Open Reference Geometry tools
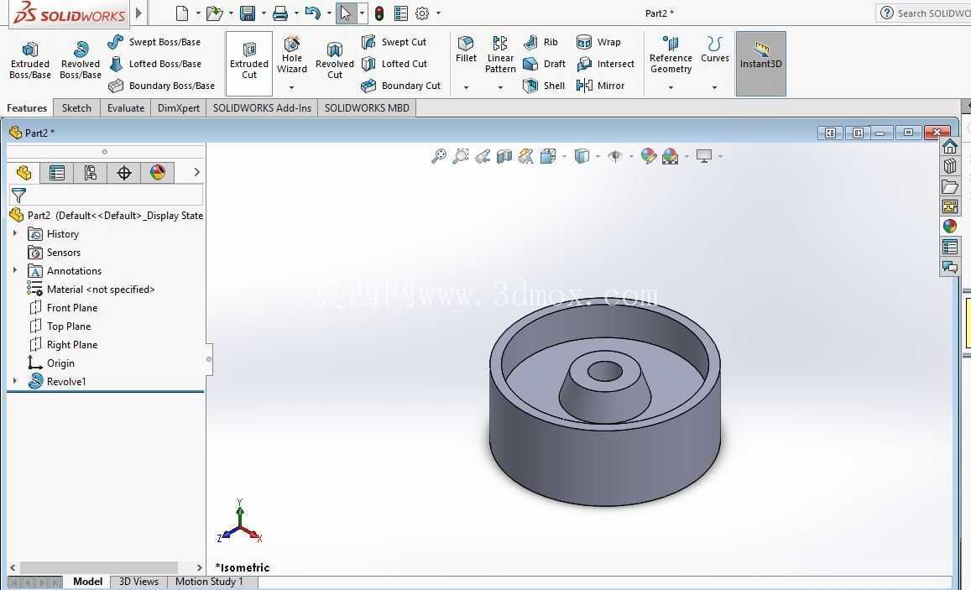The width and height of the screenshot is (971, 590). 671,55
